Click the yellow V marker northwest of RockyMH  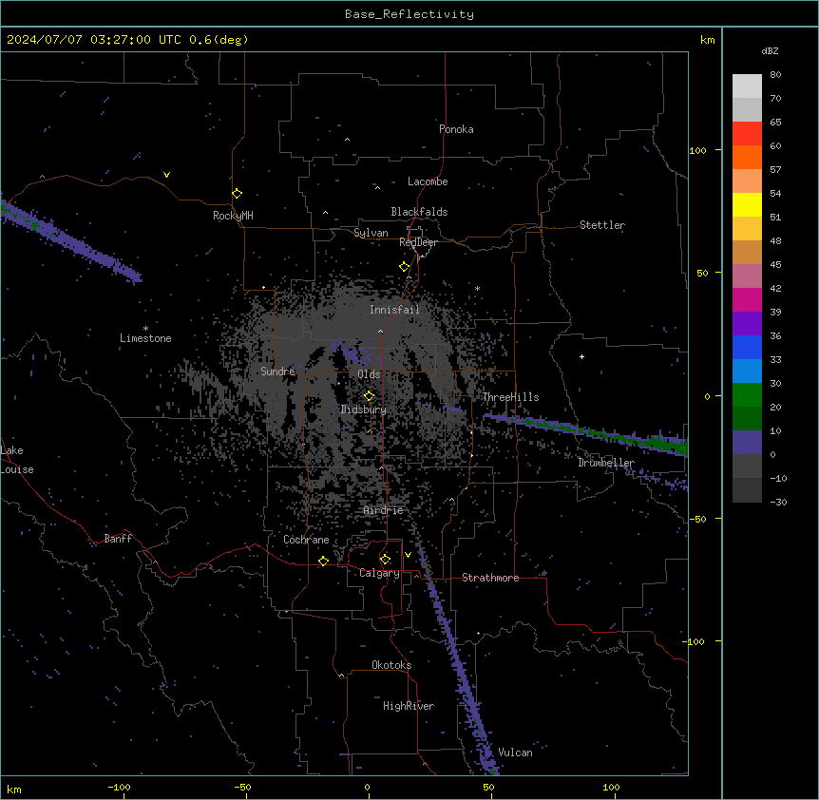click(166, 175)
